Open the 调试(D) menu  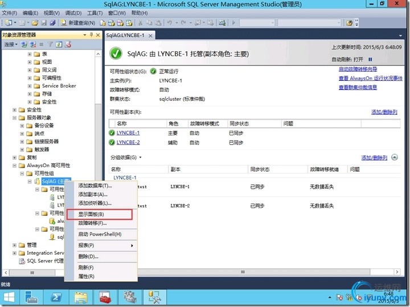[73, 13]
